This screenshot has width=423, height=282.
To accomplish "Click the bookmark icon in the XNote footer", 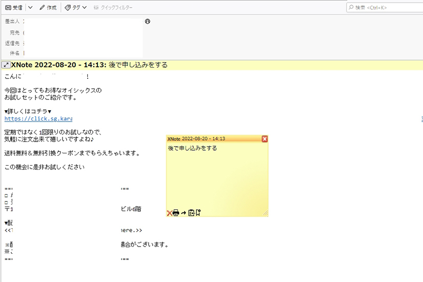I will click(x=198, y=213).
